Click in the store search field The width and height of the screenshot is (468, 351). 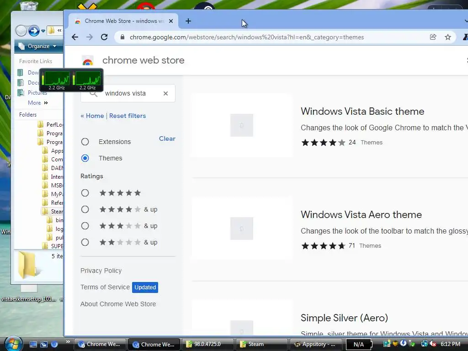pos(128,93)
